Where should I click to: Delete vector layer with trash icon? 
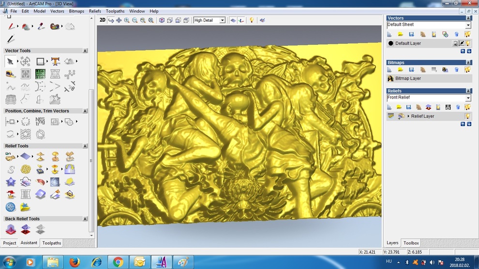point(456,34)
